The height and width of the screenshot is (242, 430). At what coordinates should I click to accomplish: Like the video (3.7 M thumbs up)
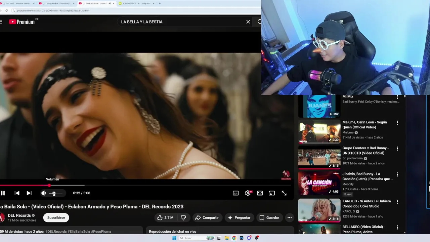(x=165, y=217)
